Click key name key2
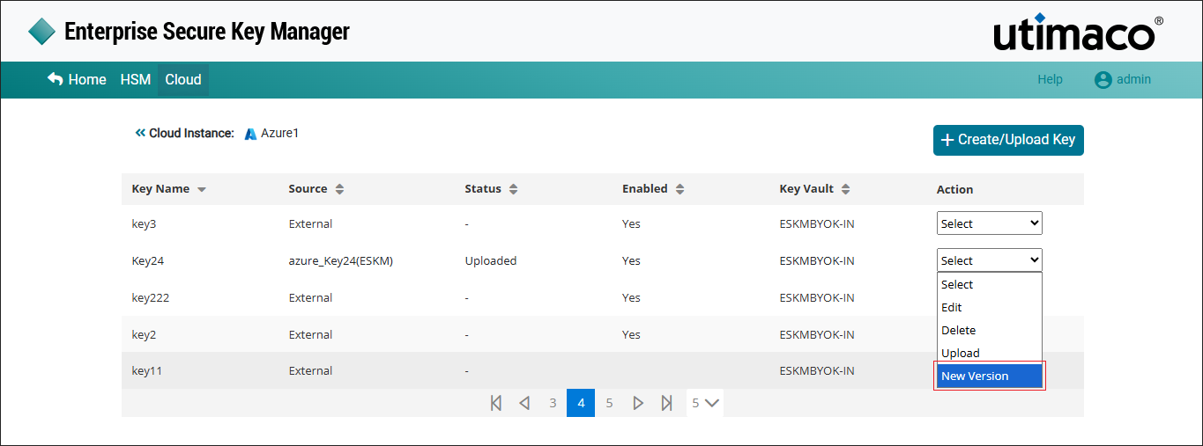 coord(144,335)
